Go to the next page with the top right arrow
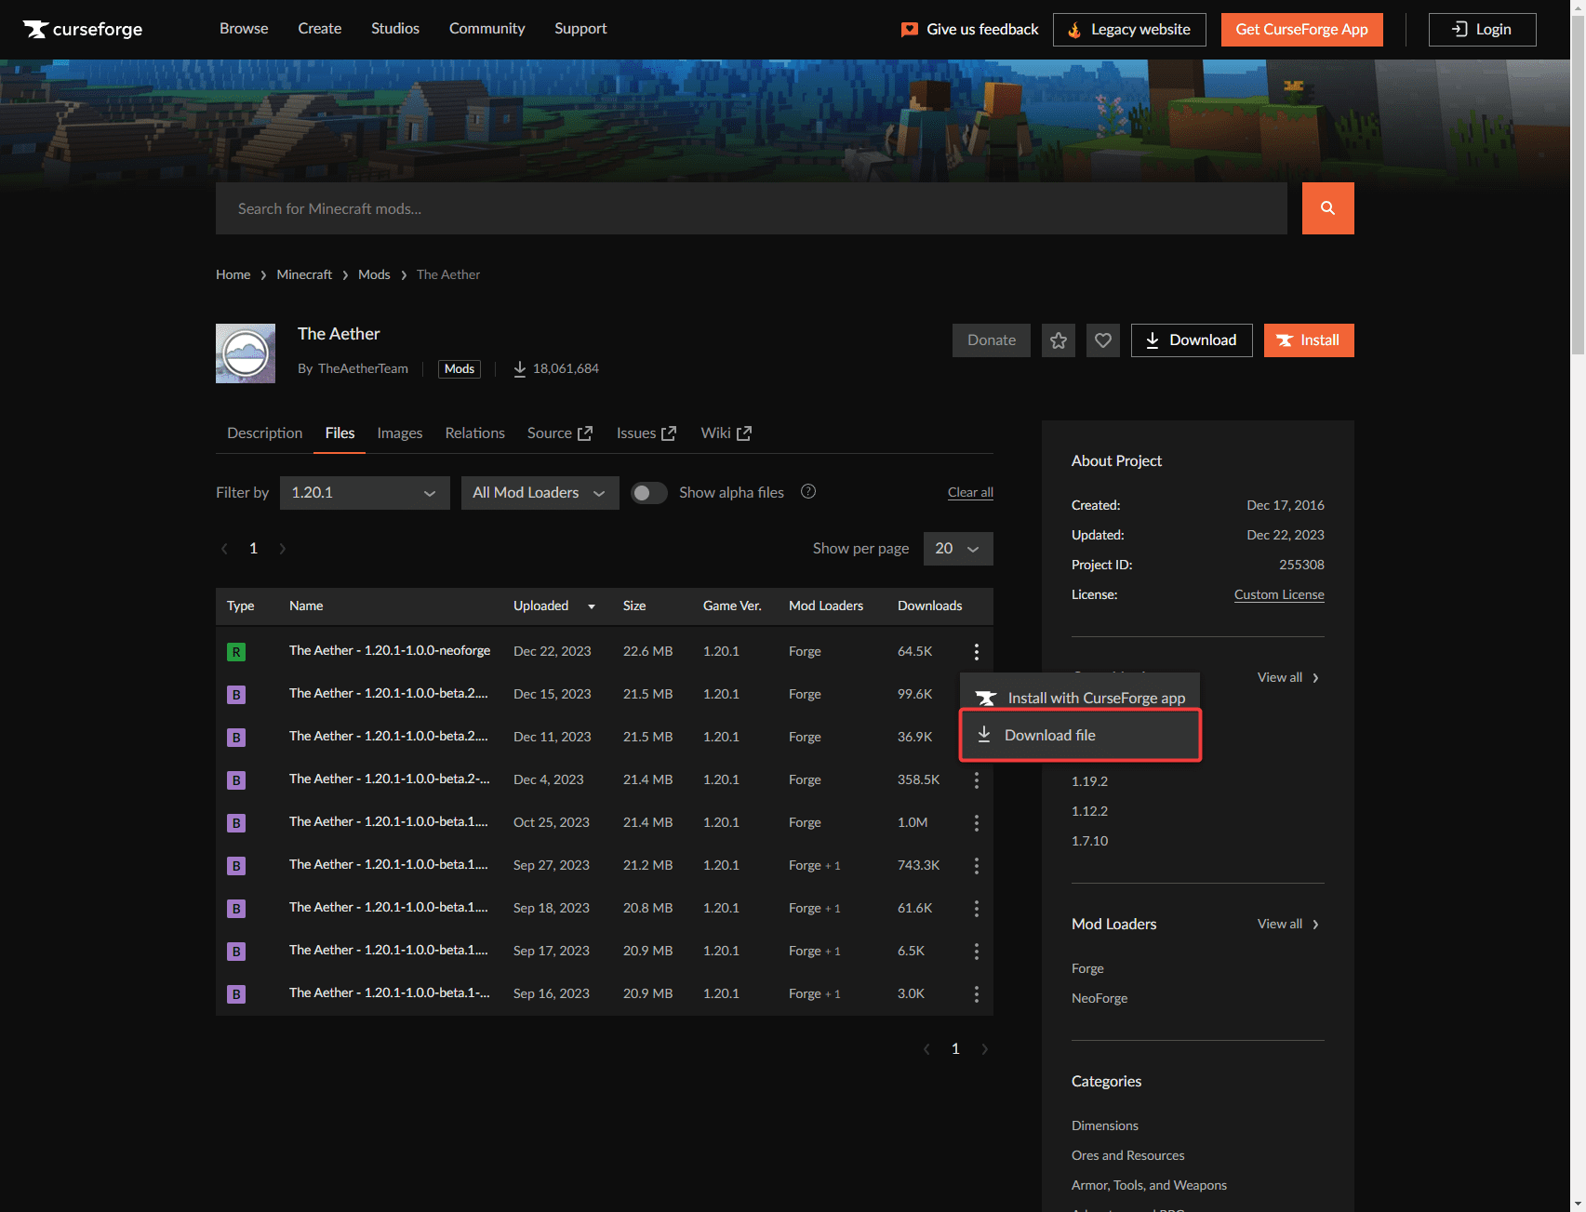Viewport: 1586px width, 1212px height. pyautogui.click(x=282, y=549)
